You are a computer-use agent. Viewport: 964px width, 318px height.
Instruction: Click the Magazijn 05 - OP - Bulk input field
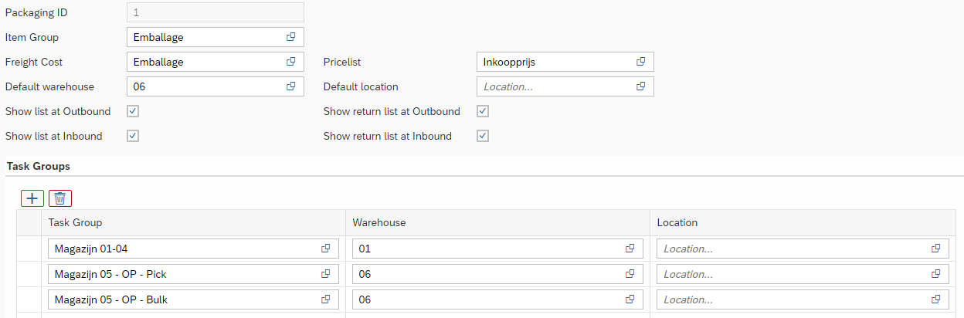point(182,299)
